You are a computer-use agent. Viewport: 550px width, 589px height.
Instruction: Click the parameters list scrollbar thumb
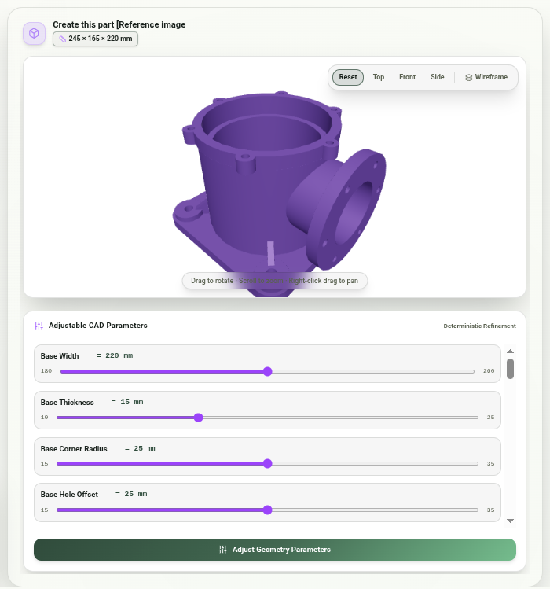click(510, 369)
